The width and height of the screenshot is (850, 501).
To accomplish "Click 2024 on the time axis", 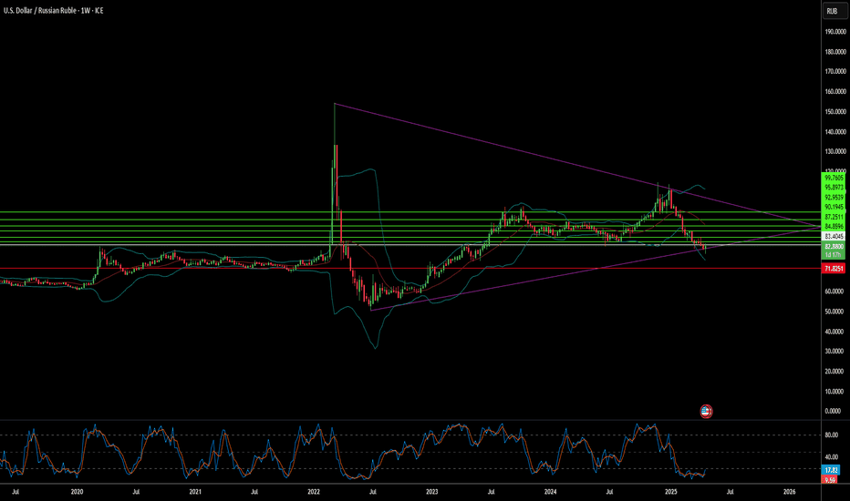I will point(550,492).
